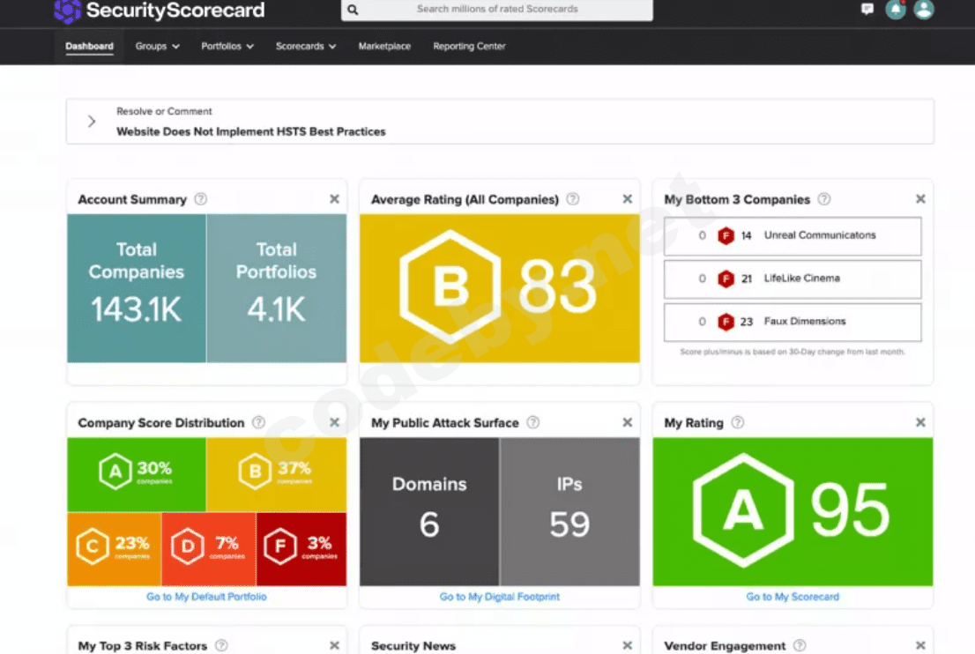Go to the Reporting Center tab
This screenshot has height=654, width=975.
point(469,47)
